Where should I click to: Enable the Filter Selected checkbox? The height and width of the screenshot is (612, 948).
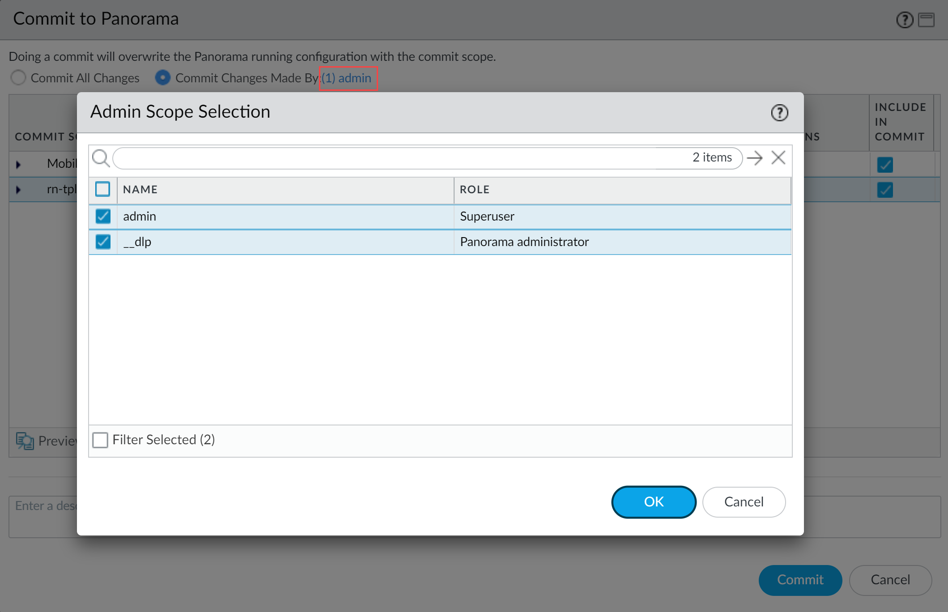(x=100, y=440)
